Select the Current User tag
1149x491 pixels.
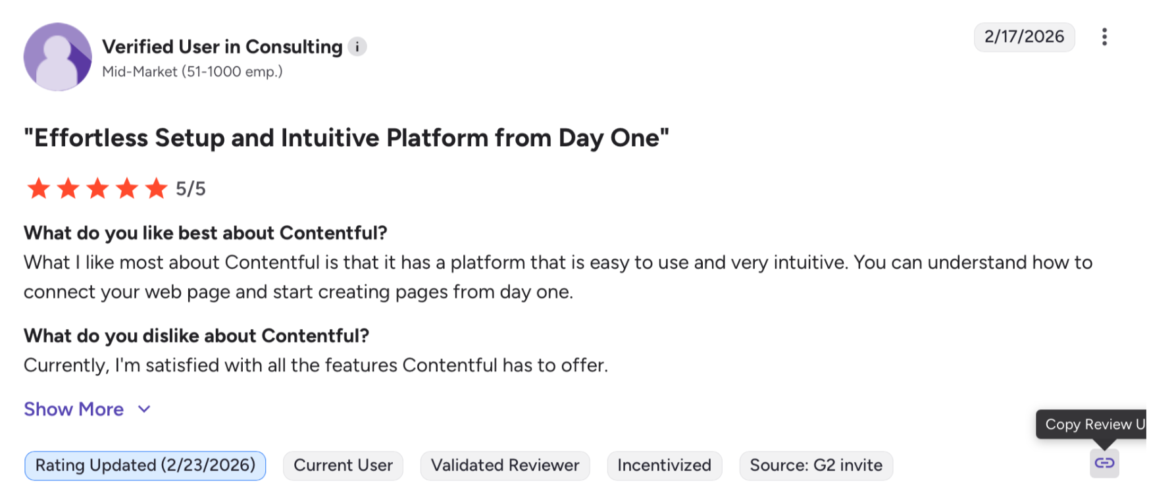[x=343, y=465]
